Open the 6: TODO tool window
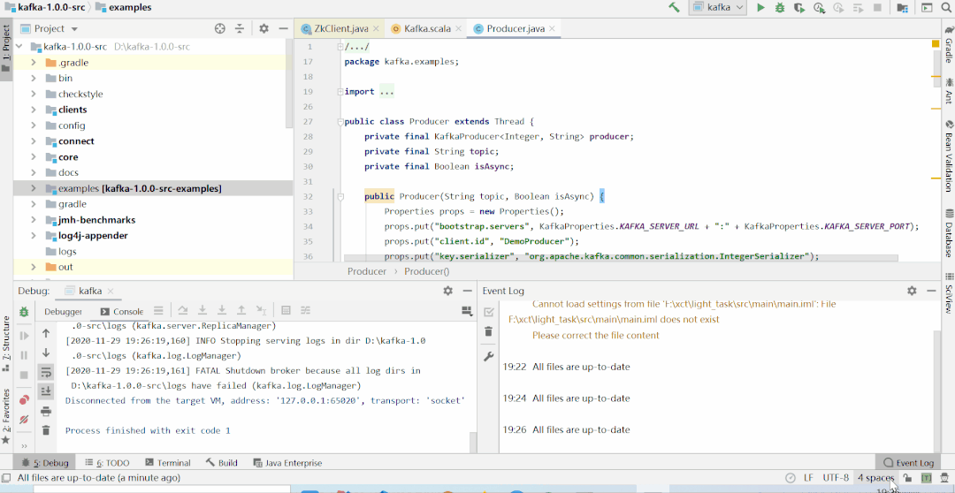This screenshot has width=955, height=493. (107, 463)
